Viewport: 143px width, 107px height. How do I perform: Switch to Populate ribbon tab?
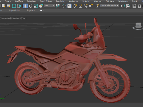[x=31, y=10]
